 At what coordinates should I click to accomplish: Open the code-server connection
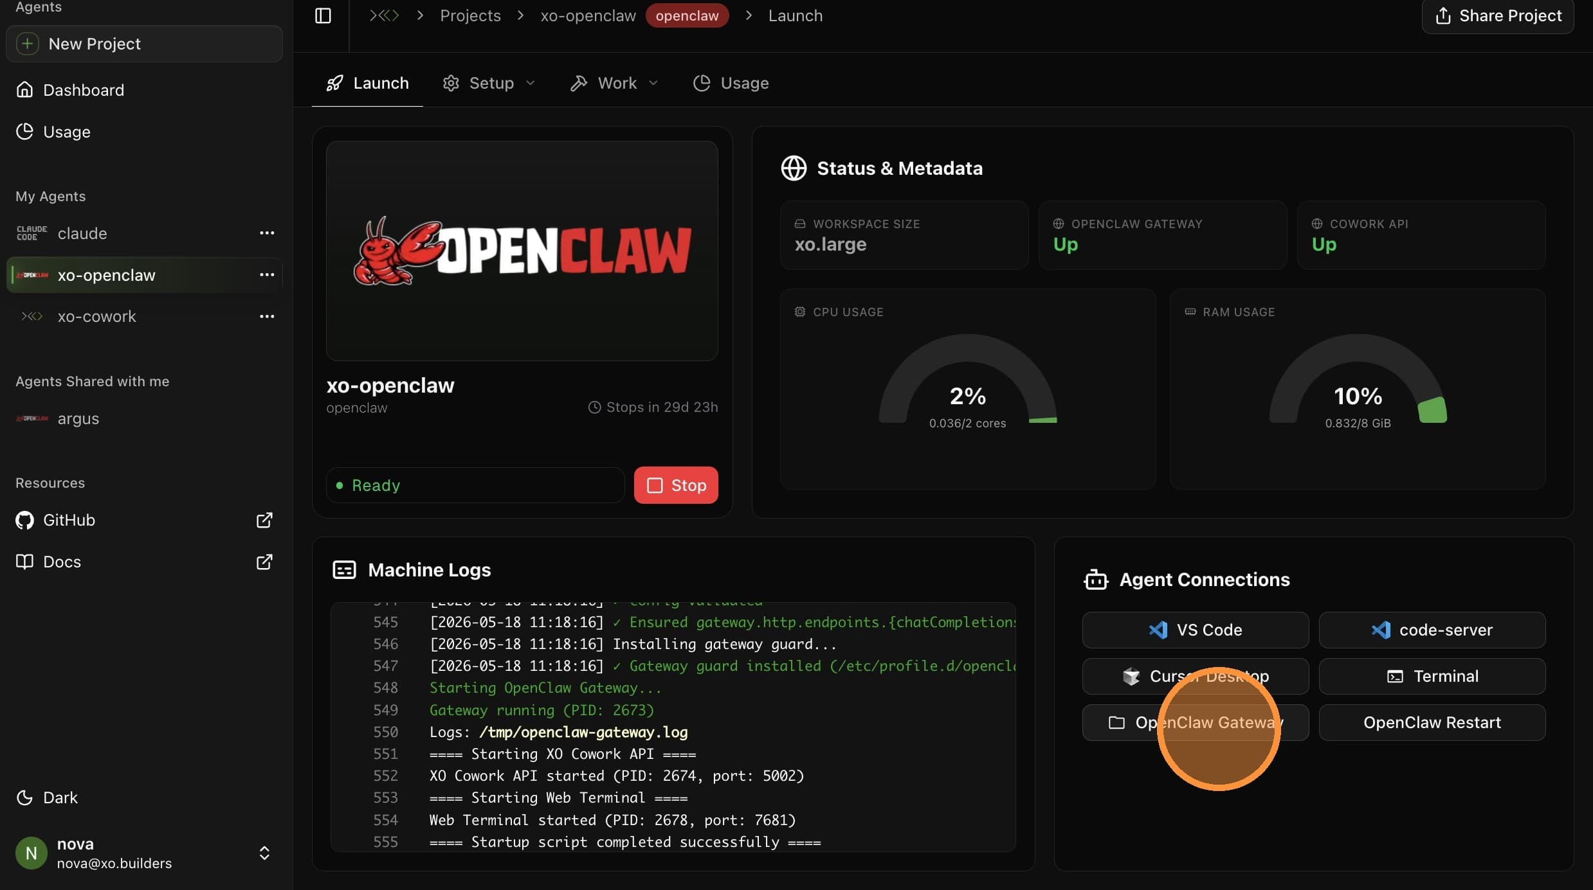pyautogui.click(x=1432, y=630)
